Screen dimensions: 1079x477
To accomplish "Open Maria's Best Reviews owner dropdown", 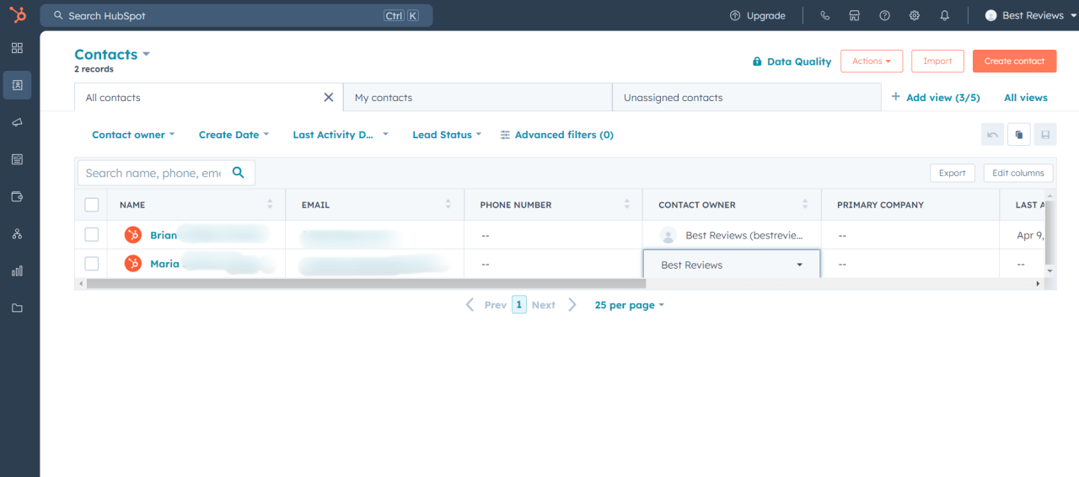I will (732, 265).
